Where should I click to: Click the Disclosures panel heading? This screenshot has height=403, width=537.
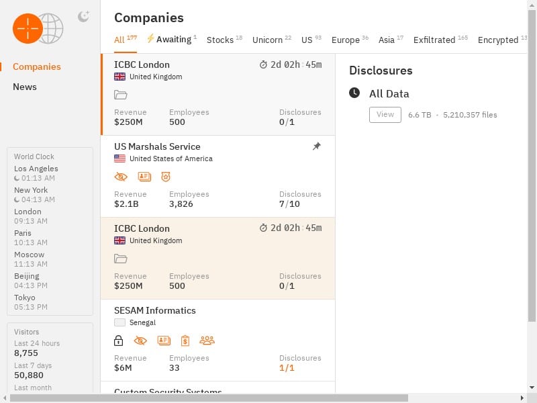pyautogui.click(x=381, y=71)
